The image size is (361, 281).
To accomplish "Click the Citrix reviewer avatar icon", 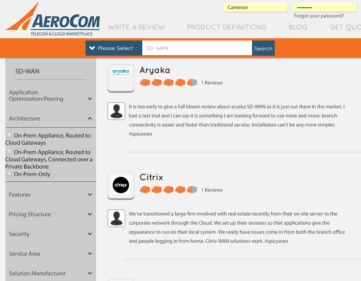I will click(x=116, y=219).
